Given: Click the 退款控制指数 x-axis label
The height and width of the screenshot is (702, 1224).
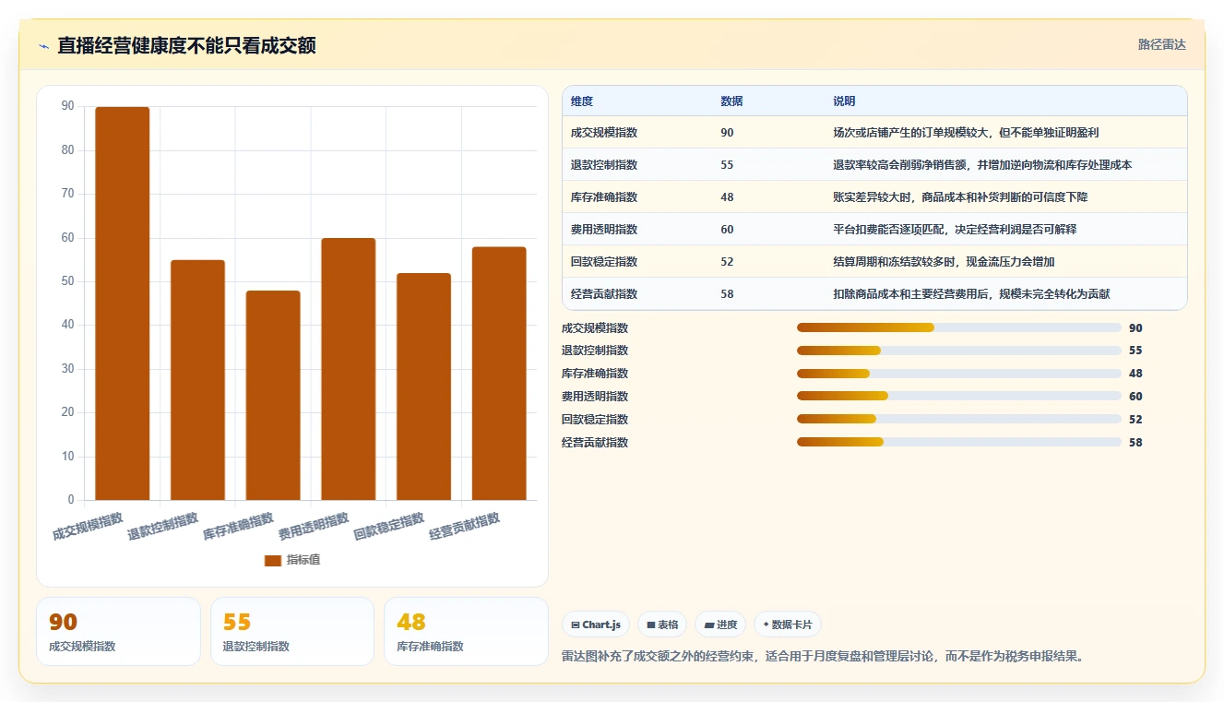Looking at the screenshot, I should 163,525.
